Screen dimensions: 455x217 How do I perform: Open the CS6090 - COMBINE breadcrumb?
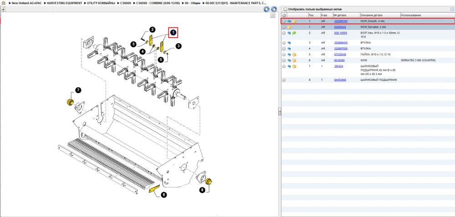tap(158, 3)
